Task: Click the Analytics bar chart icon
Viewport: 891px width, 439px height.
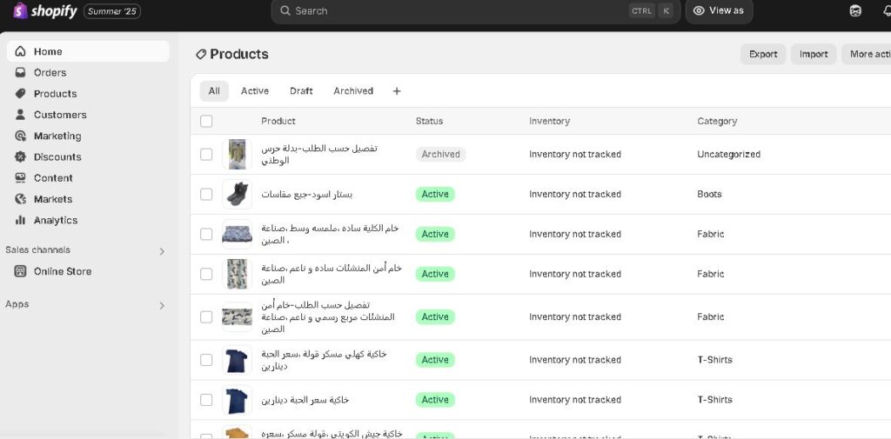Action: pyautogui.click(x=21, y=220)
